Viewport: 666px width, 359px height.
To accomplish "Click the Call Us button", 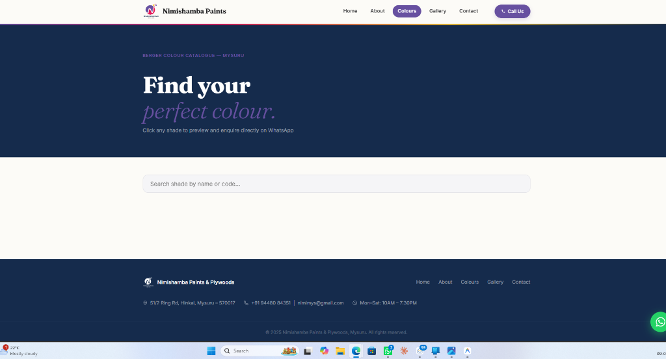I will tap(513, 12).
